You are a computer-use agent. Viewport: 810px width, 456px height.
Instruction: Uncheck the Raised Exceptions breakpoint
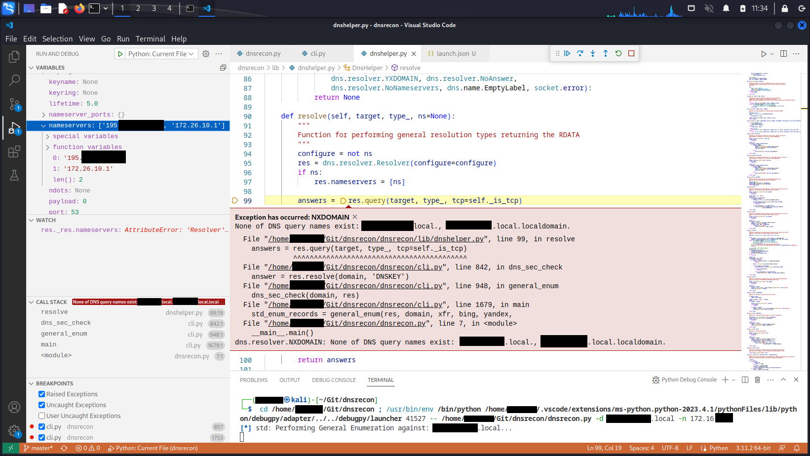coord(41,394)
